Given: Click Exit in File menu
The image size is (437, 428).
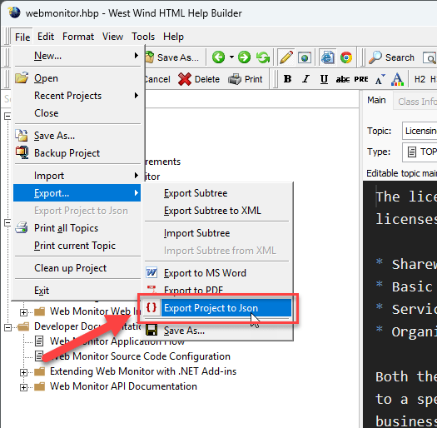Looking at the screenshot, I should [77, 291].
